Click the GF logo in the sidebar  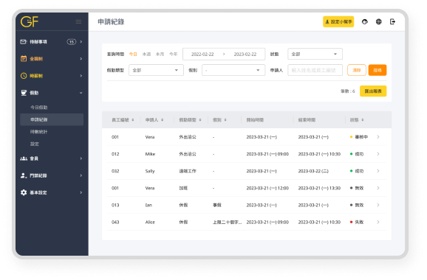click(x=30, y=21)
